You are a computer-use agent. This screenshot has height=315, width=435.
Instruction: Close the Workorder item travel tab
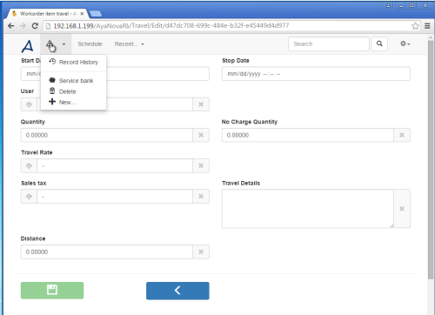(82, 14)
